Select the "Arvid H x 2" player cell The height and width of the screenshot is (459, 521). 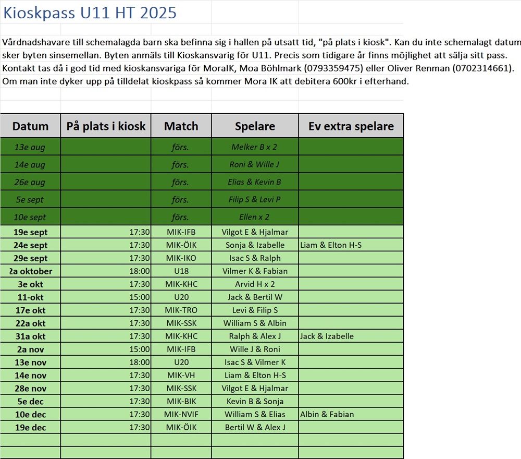255,284
